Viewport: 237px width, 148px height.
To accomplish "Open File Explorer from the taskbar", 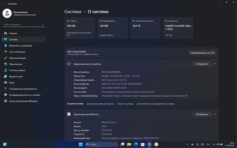I will click(129, 144).
